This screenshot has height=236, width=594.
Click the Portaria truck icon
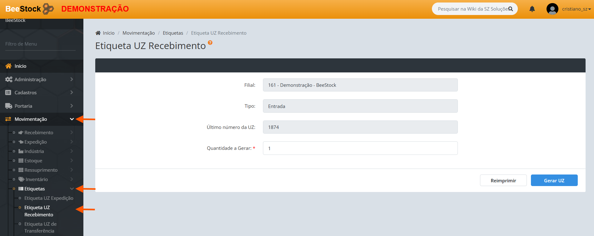tap(8, 106)
